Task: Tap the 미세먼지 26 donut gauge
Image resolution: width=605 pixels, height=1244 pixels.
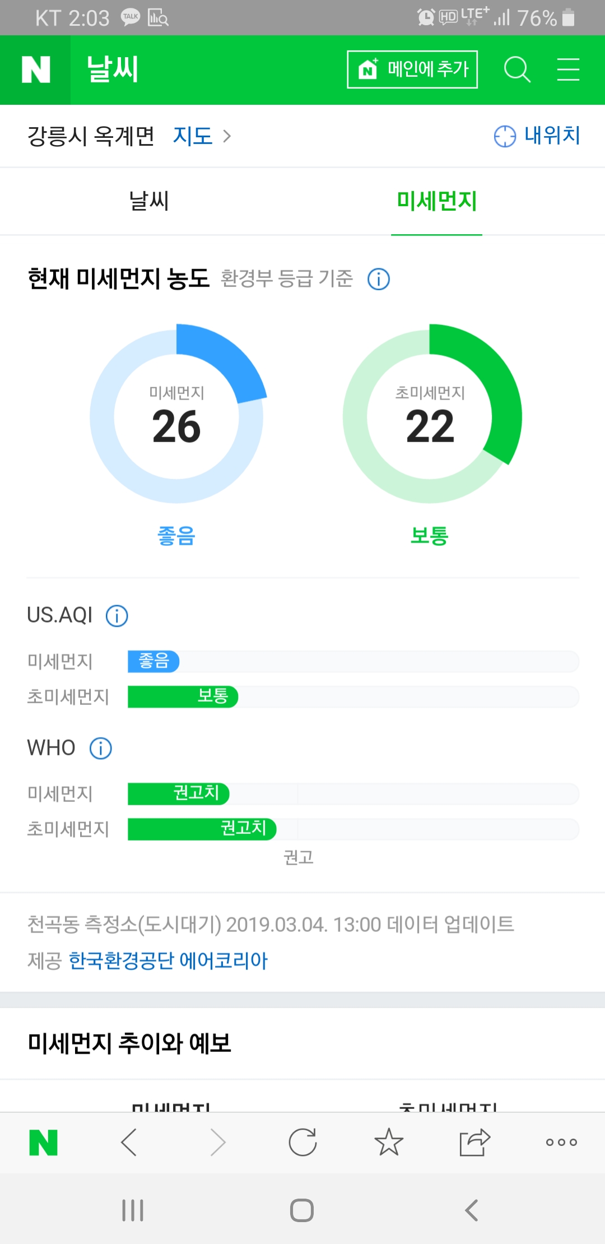Action: point(176,416)
